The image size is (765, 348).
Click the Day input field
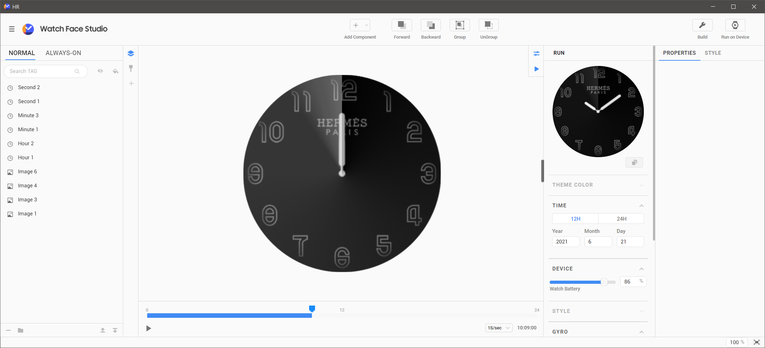pos(630,242)
